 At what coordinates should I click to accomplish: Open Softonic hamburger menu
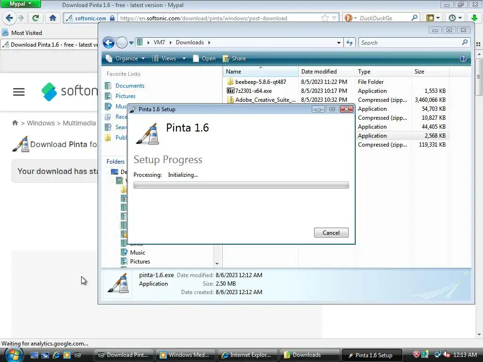click(19, 92)
